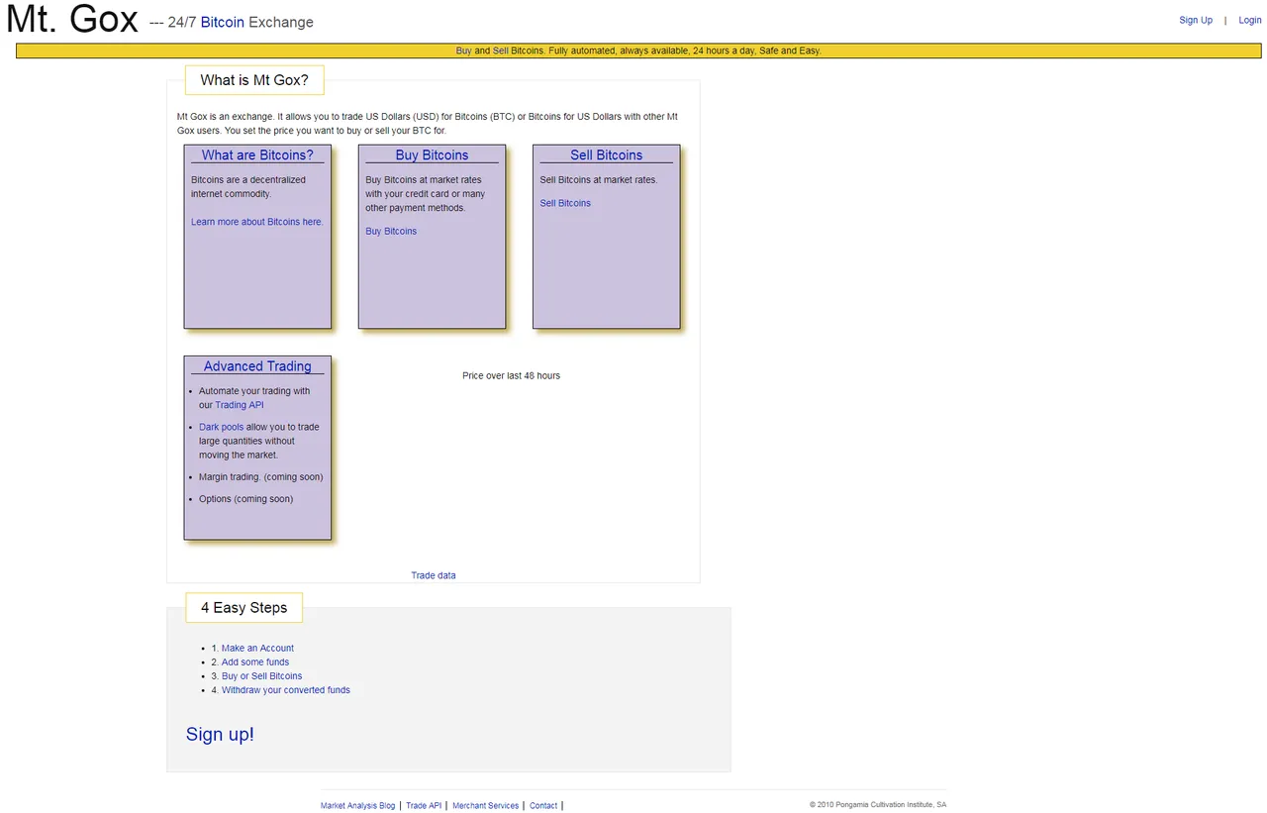Viewport: 1267px width, 813px height.
Task: Open the 'What are Bitcoins?' card heading
Action: point(257,154)
